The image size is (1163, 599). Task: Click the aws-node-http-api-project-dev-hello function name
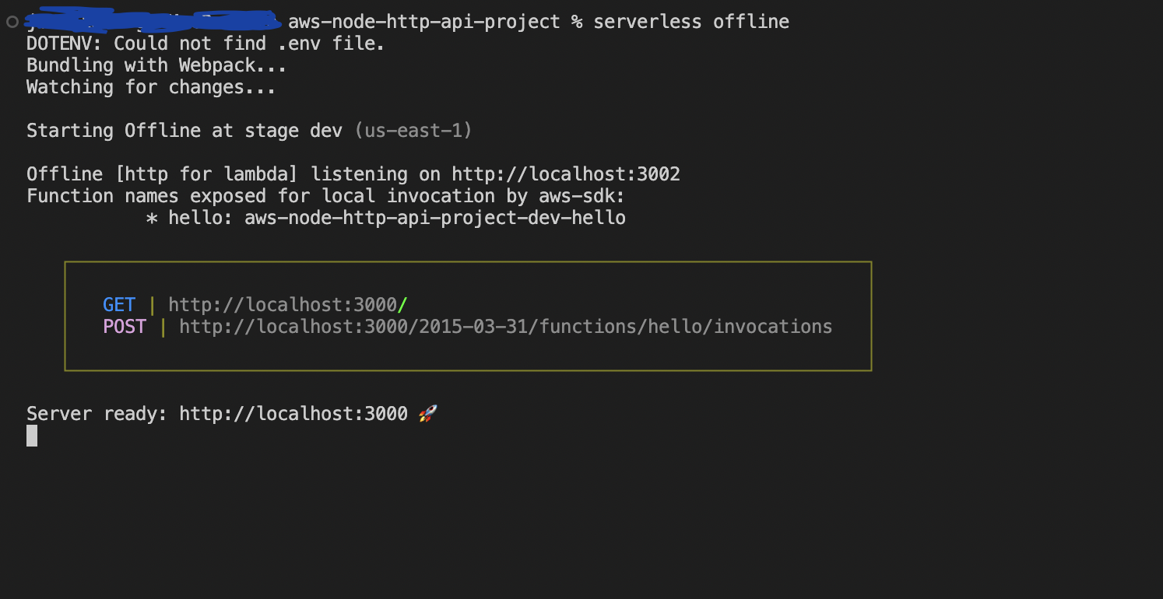(x=435, y=218)
